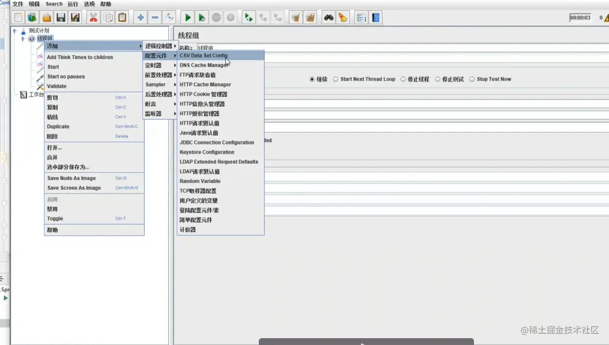Select the 继续 radio button
This screenshot has width=609, height=345.
pyautogui.click(x=312, y=79)
